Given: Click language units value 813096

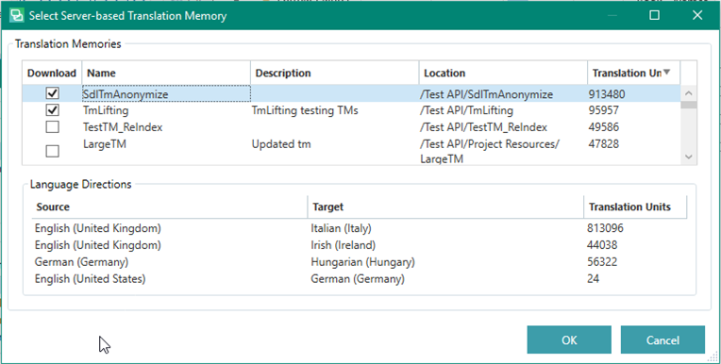Looking at the screenshot, I should [605, 228].
